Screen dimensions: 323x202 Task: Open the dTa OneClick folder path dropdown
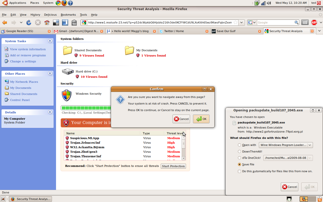pyautogui.click(x=288, y=158)
